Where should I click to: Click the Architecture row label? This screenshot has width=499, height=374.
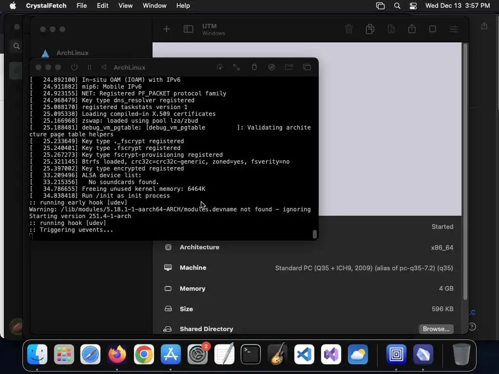tap(199, 247)
